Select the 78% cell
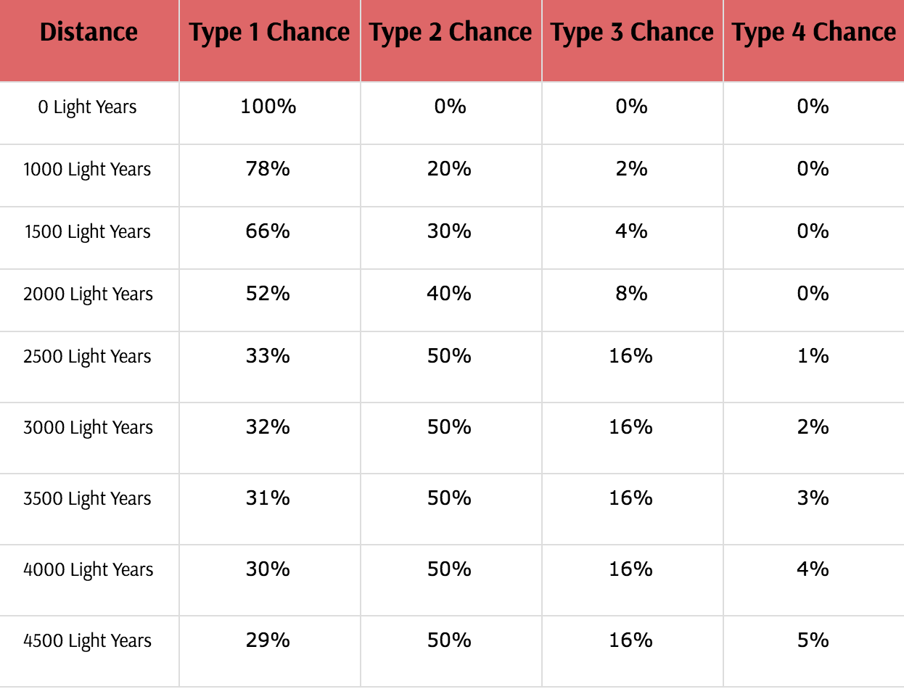 [x=268, y=169]
